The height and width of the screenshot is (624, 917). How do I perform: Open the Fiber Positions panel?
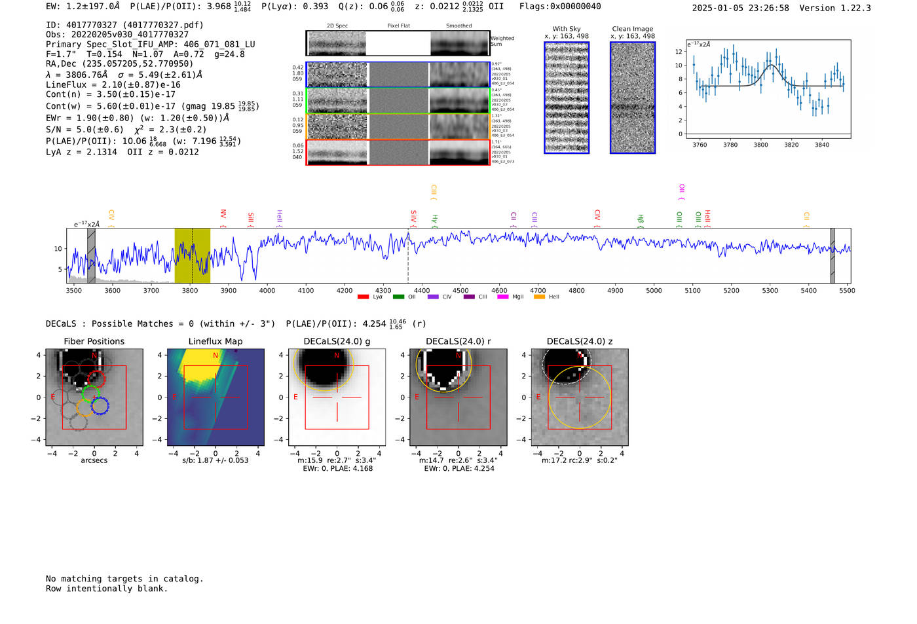tap(94, 397)
